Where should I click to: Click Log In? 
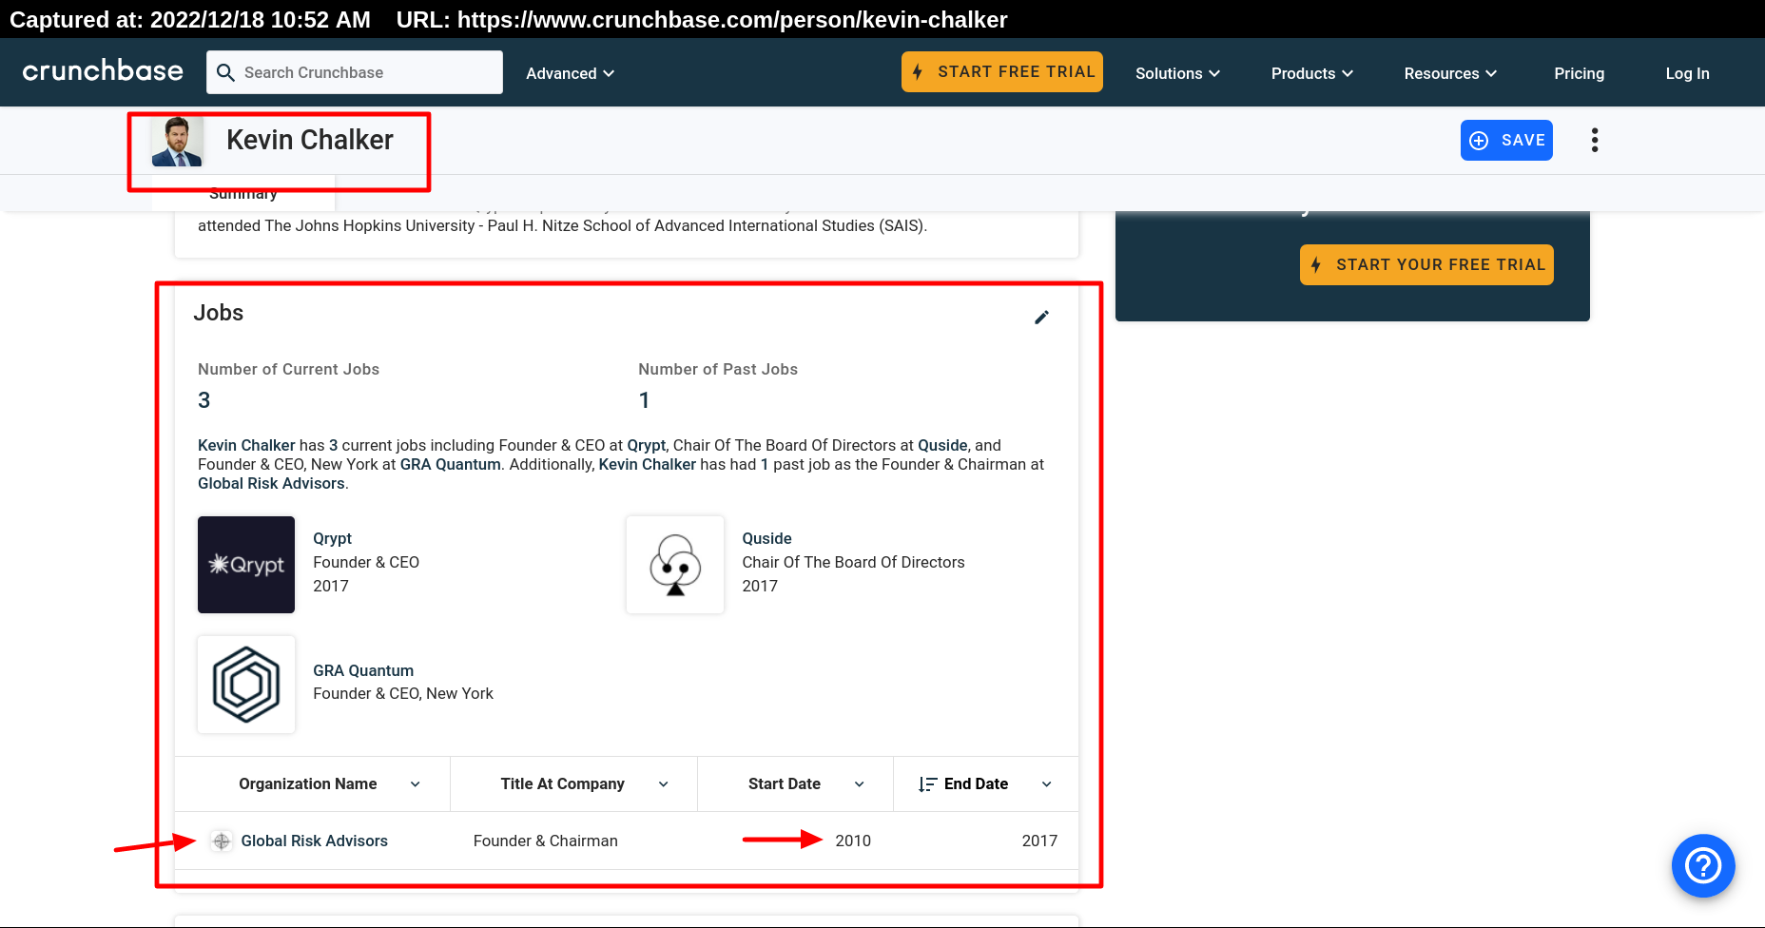1687,73
